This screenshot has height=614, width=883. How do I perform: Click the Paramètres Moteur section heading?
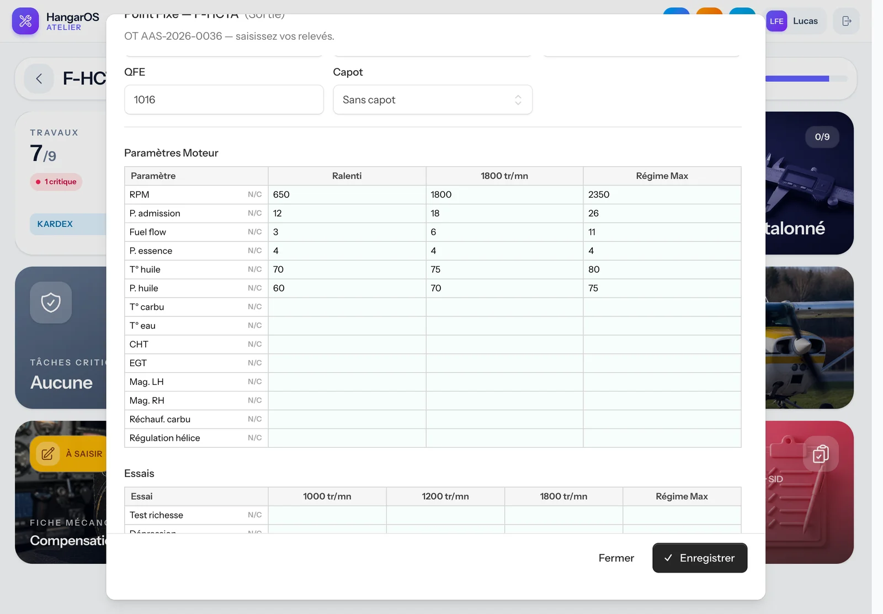171,153
